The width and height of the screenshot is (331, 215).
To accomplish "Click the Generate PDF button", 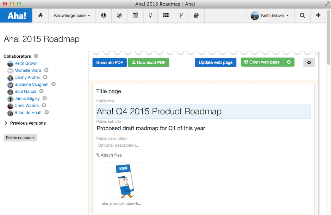I will (110, 62).
